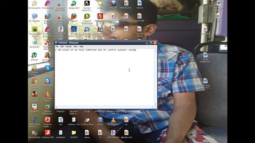This screenshot has width=255, height=143.
Task: Select the 'chat with spyros' file icon
Action: pos(139,31)
